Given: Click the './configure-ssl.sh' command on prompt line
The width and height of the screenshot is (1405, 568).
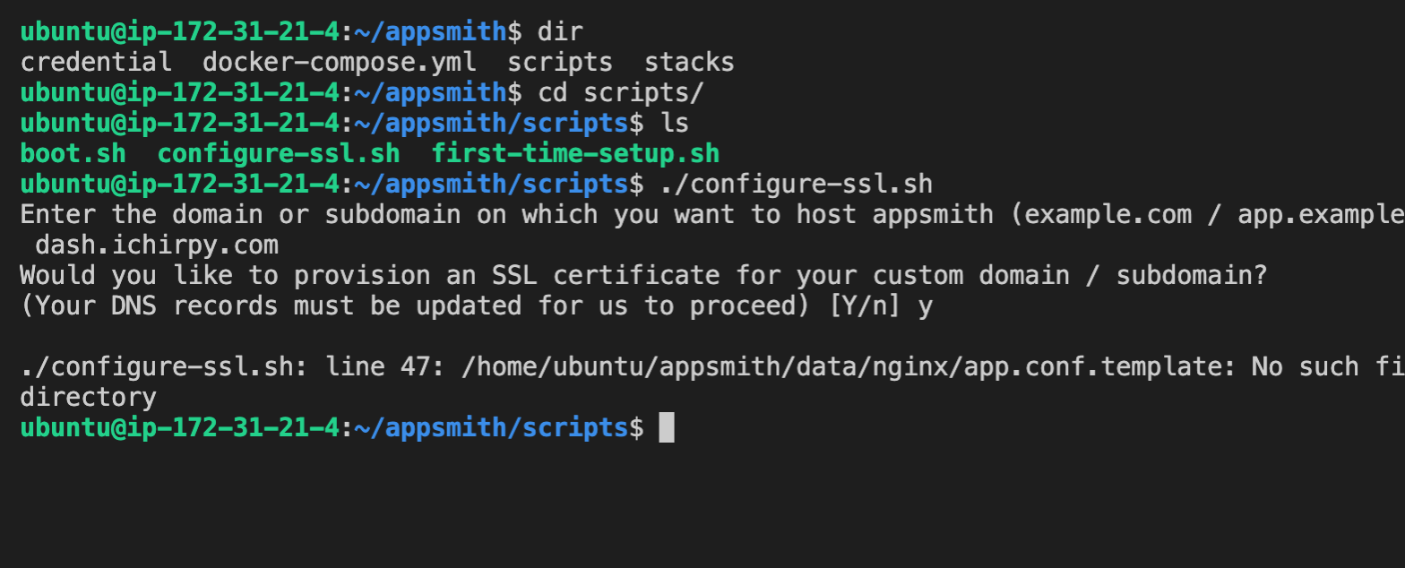Looking at the screenshot, I should 797,185.
